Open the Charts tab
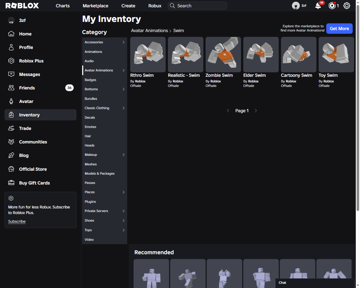 click(x=63, y=6)
